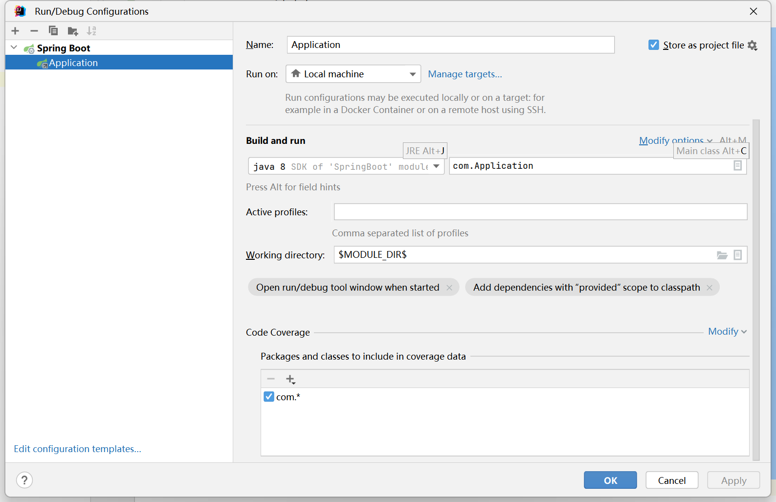Select the Spring Boot category node
The image size is (776, 502).
(64, 48)
